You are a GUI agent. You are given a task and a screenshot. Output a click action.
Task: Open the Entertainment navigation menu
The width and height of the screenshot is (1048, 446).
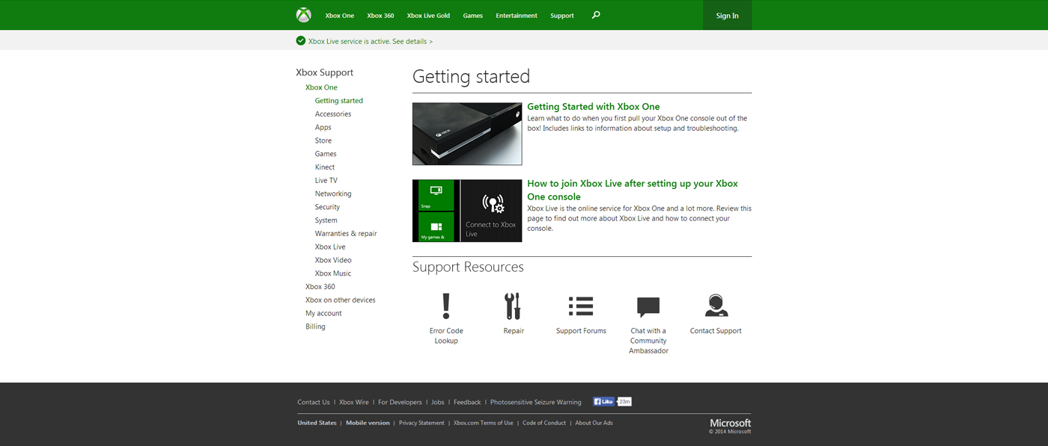point(517,16)
